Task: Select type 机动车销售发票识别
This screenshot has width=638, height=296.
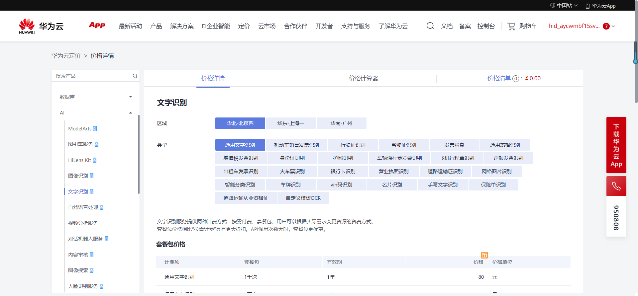Action: coord(296,145)
